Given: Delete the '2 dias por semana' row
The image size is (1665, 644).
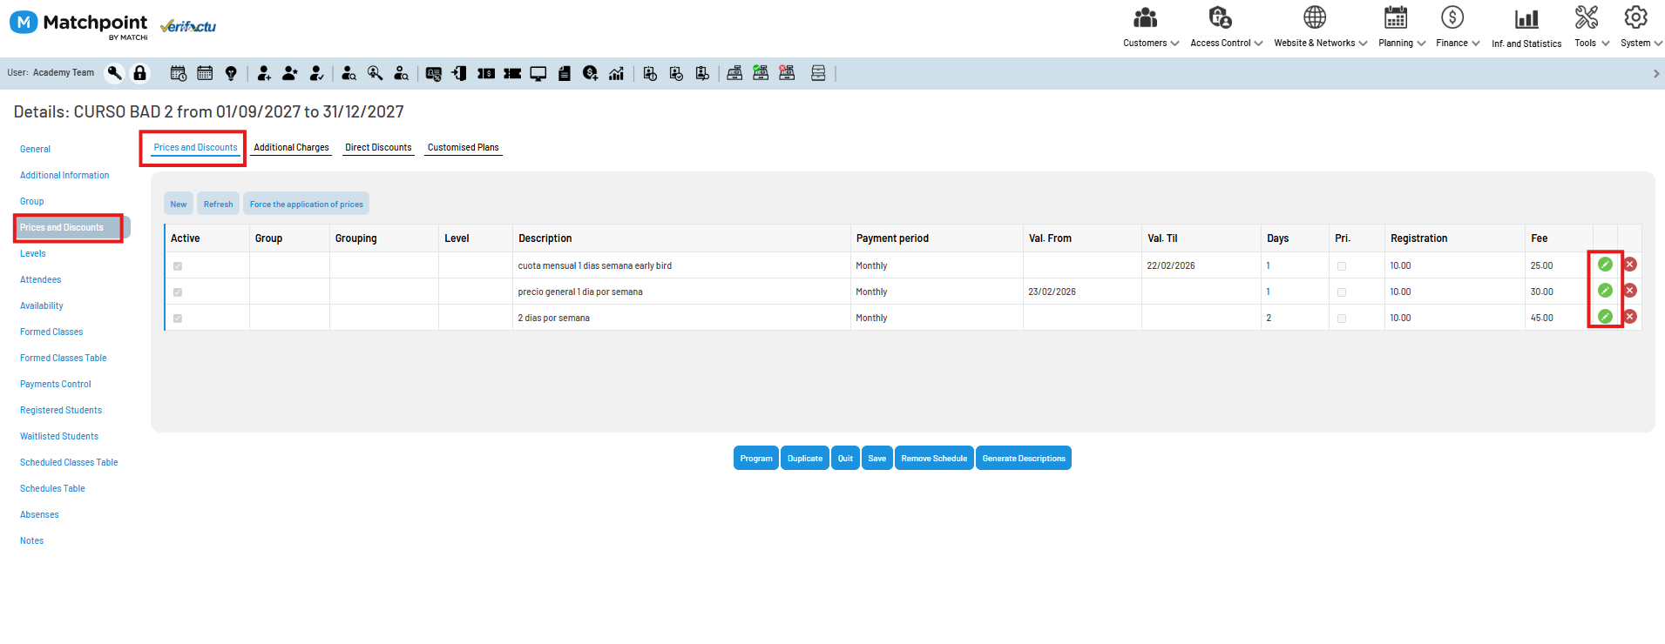Looking at the screenshot, I should (x=1630, y=317).
